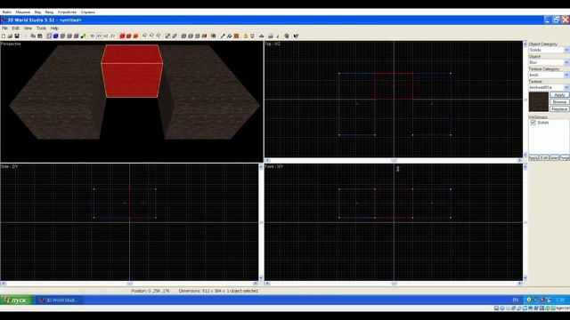This screenshot has height=320, width=570.
Task: Select the blue cube tool icon
Action: point(56,36)
